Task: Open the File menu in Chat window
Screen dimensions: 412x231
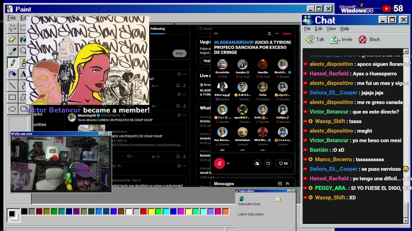Action: pos(307,29)
